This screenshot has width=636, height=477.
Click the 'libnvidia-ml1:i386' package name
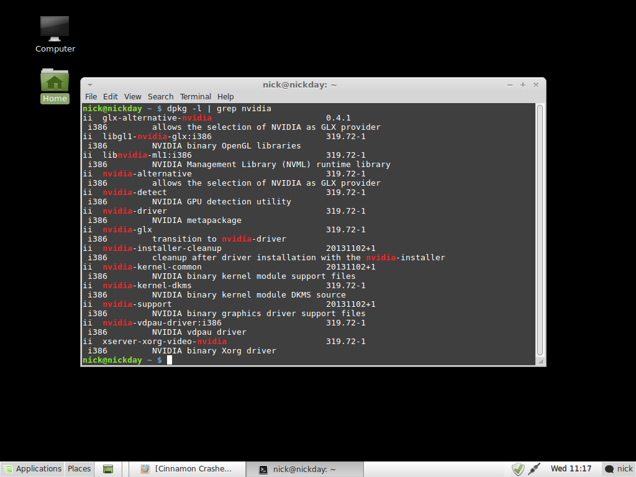pyautogui.click(x=147, y=155)
